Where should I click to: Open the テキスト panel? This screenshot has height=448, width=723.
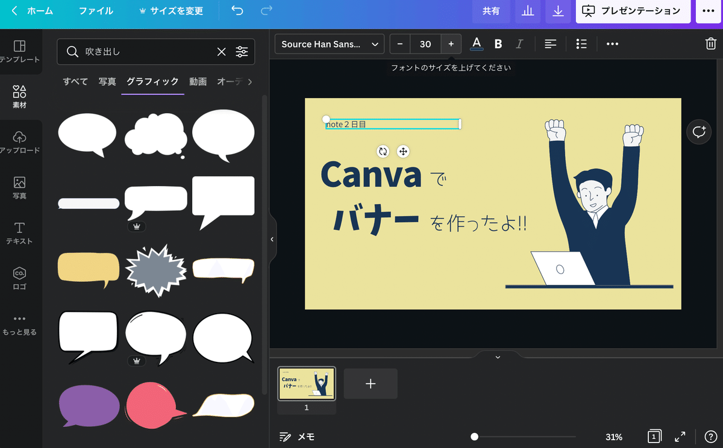pos(20,233)
